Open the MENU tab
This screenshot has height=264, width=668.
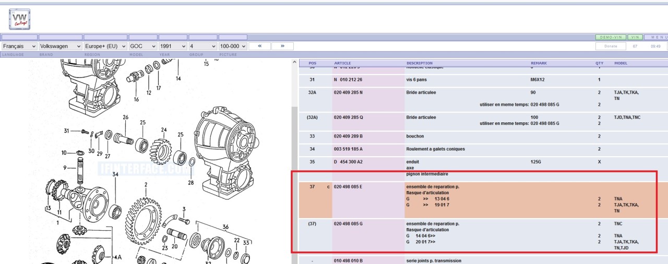click(x=655, y=37)
